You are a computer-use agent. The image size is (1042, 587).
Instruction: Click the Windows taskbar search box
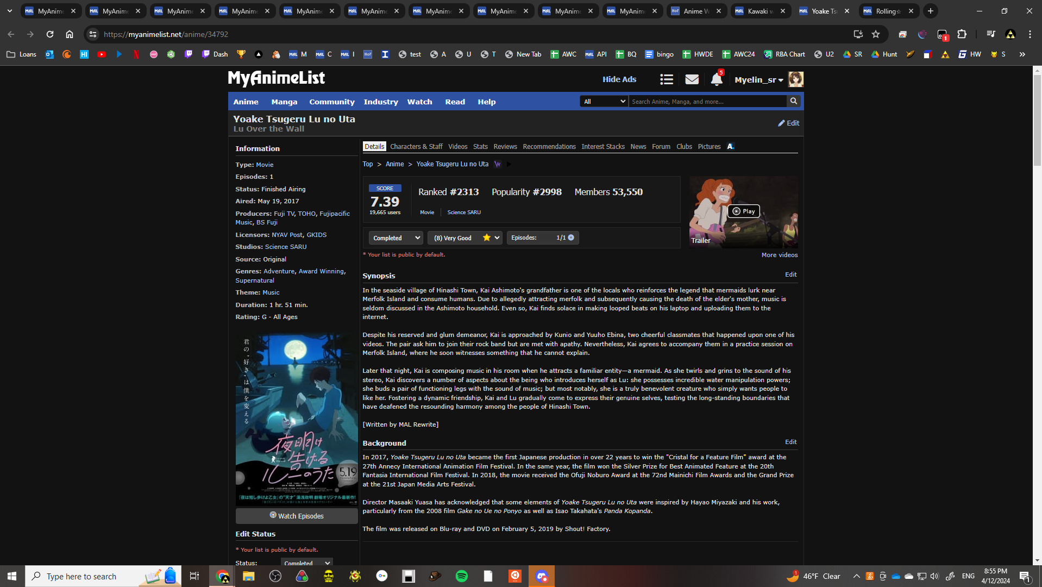[103, 576]
